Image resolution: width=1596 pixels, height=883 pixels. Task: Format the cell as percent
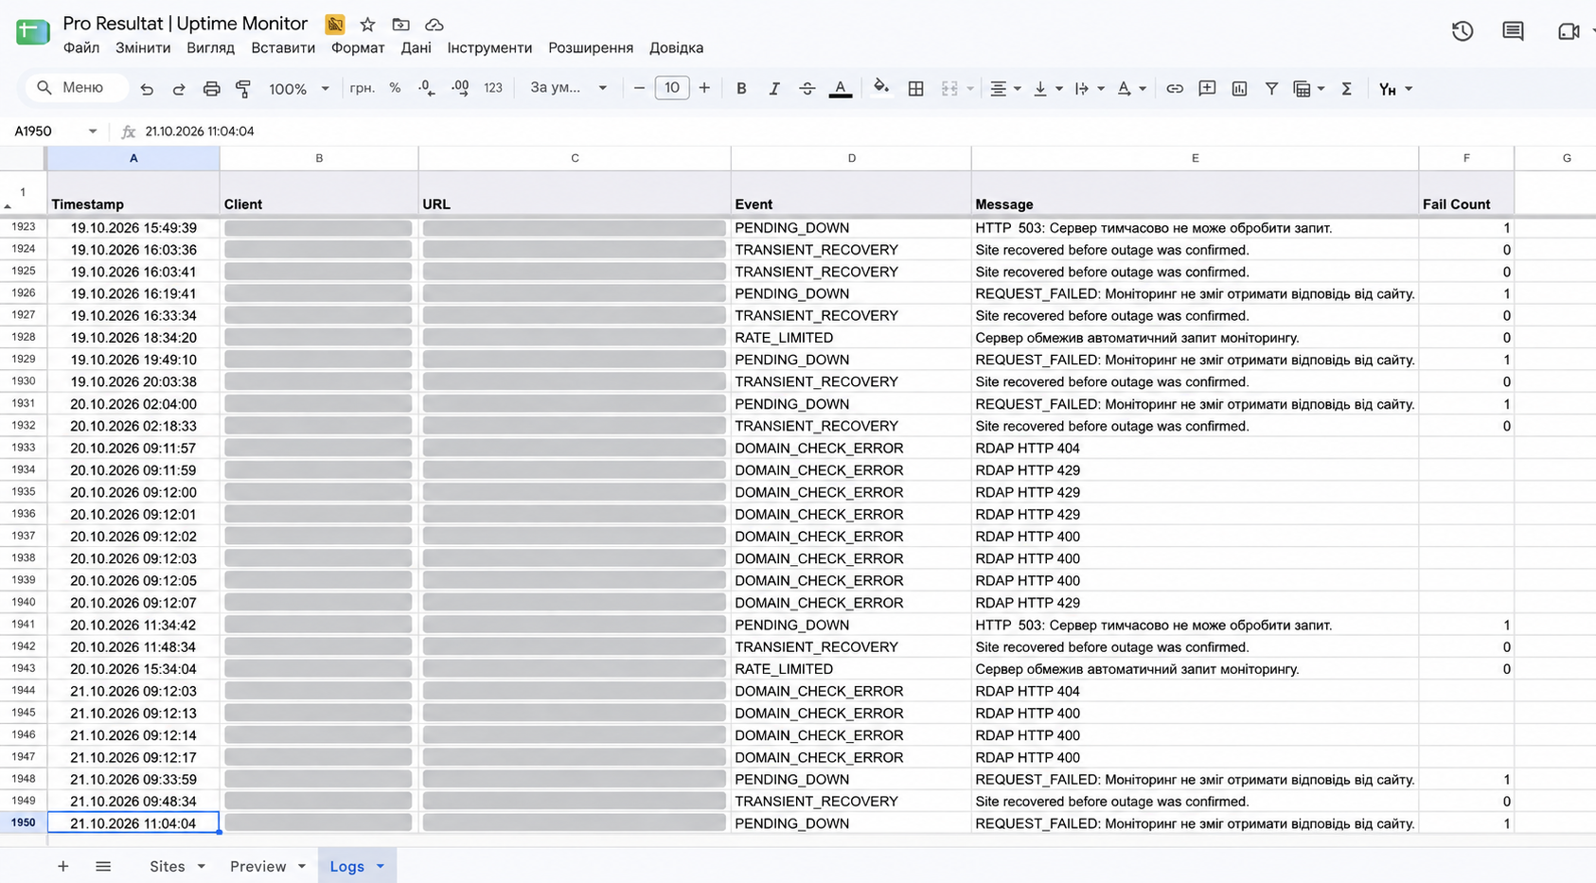coord(395,88)
